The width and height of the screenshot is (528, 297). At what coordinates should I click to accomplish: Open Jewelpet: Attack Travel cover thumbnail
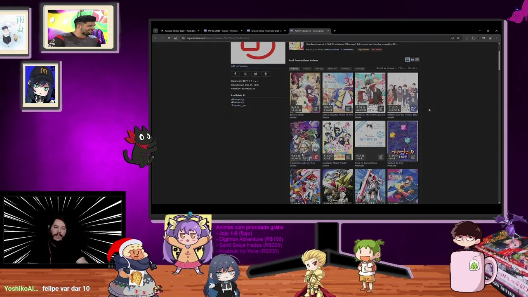[337, 141]
